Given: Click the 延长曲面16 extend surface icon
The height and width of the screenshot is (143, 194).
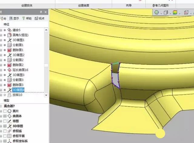Looking at the screenshot, I should (x=9, y=70).
